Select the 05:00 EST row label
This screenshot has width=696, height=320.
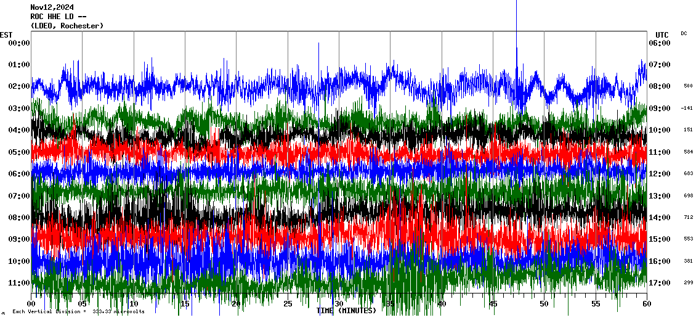click(x=18, y=152)
